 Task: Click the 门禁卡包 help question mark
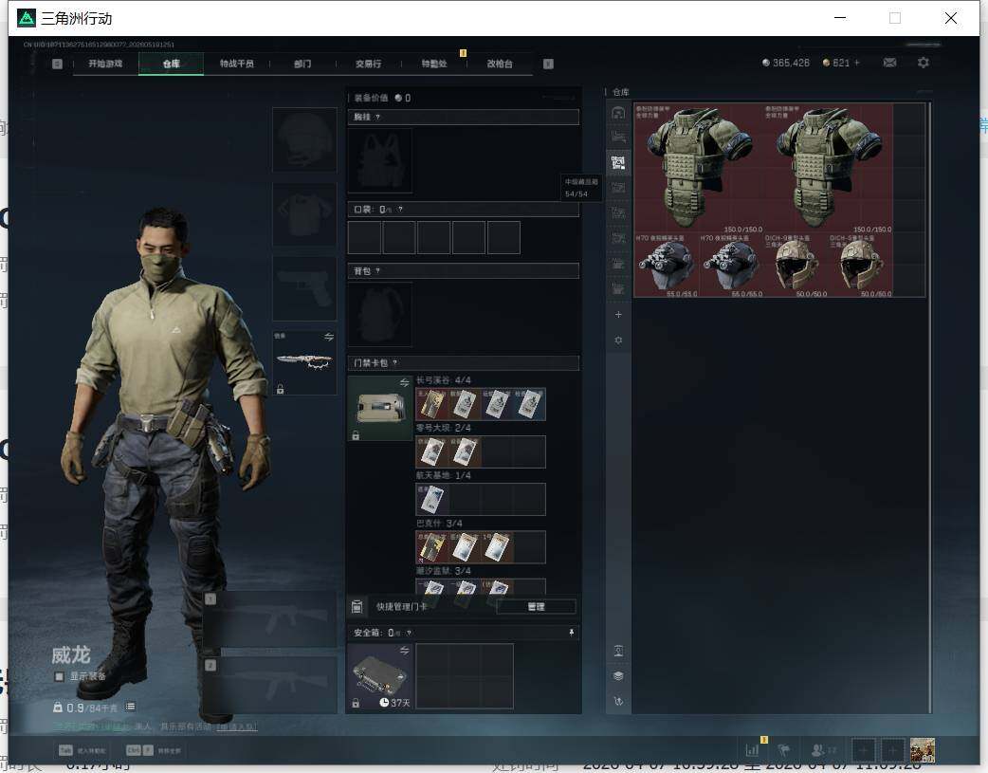click(x=395, y=362)
